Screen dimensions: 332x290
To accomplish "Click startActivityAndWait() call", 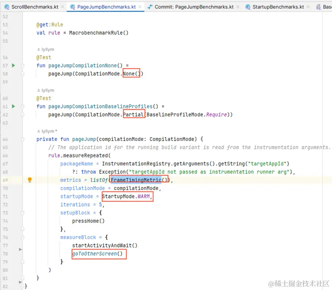I will pyautogui.click(x=105, y=246).
